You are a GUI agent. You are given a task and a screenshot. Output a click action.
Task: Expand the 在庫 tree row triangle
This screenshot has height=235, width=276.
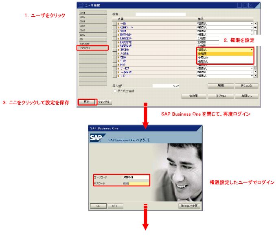[118, 57]
